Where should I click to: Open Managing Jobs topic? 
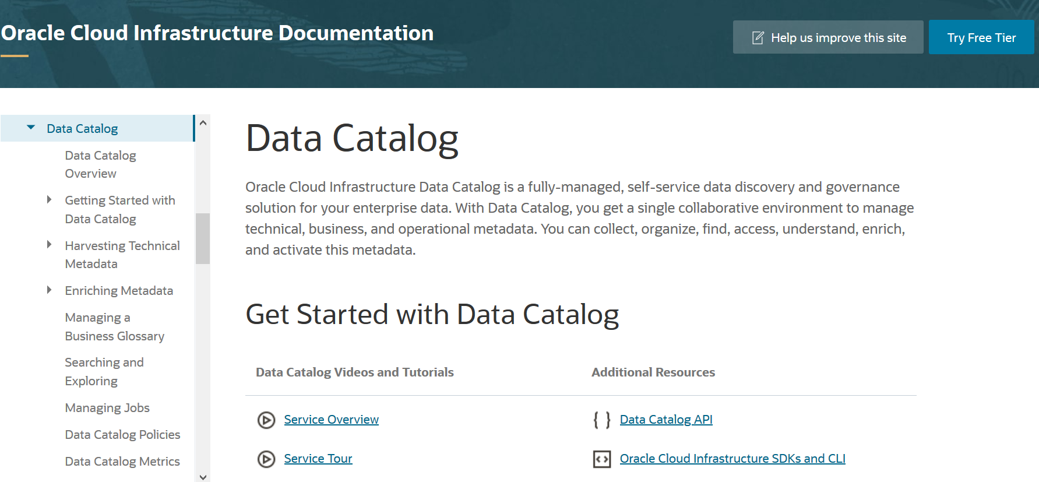coord(107,407)
